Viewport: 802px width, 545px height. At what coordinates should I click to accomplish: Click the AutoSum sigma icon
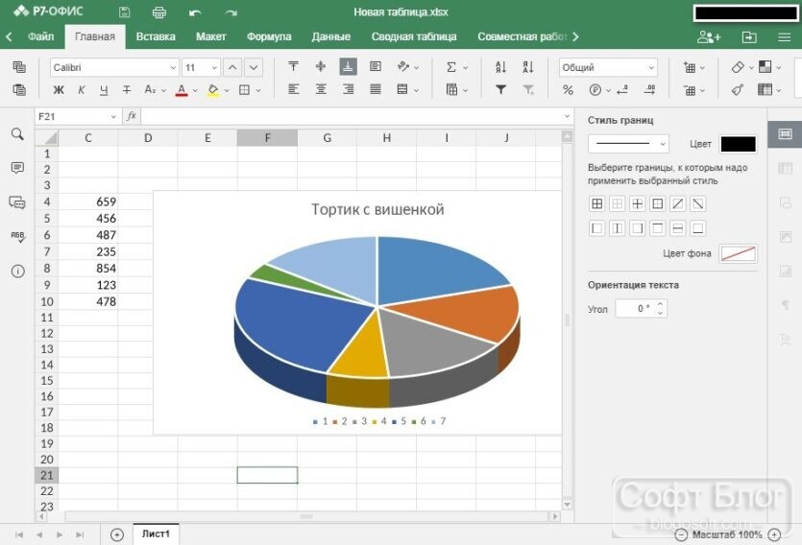tap(451, 67)
